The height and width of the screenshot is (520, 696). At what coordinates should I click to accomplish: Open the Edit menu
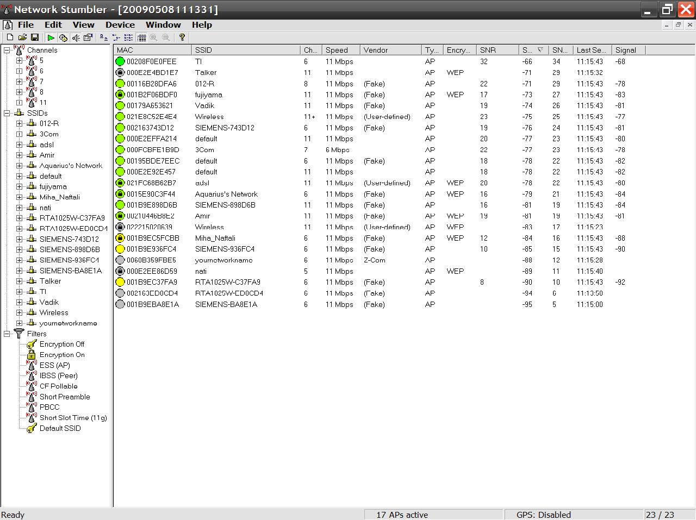coord(53,25)
